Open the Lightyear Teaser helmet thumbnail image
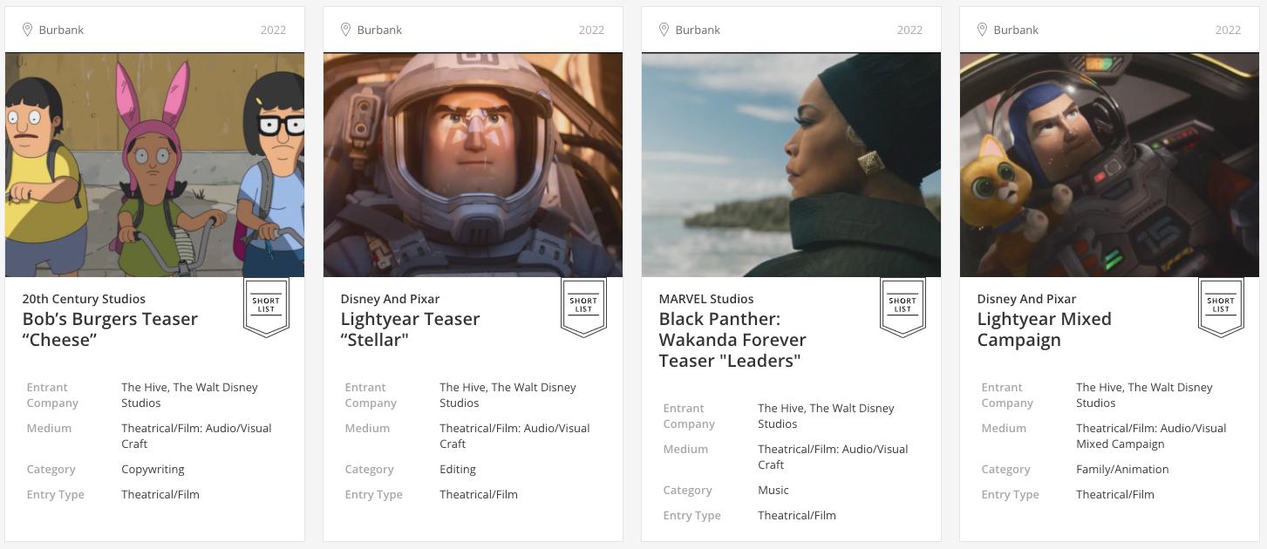Image resolution: width=1267 pixels, height=549 pixels. 473,165
